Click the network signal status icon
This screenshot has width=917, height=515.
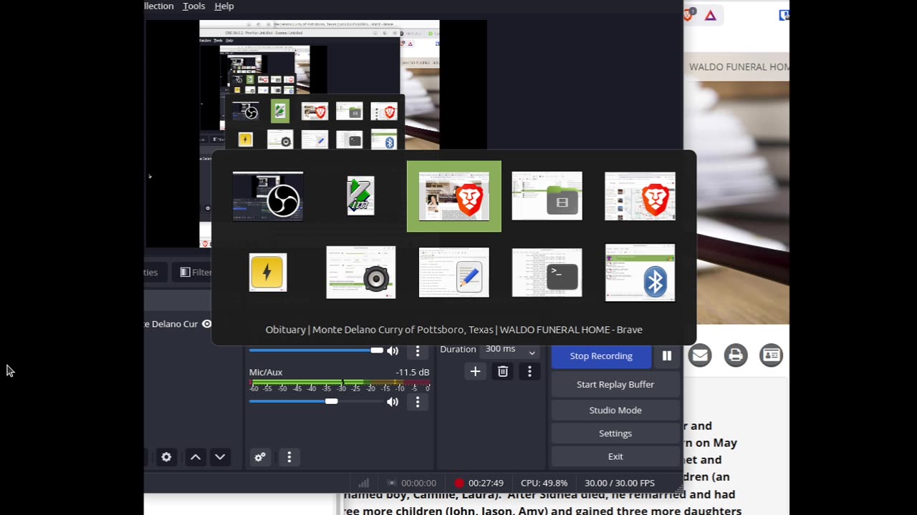364,483
